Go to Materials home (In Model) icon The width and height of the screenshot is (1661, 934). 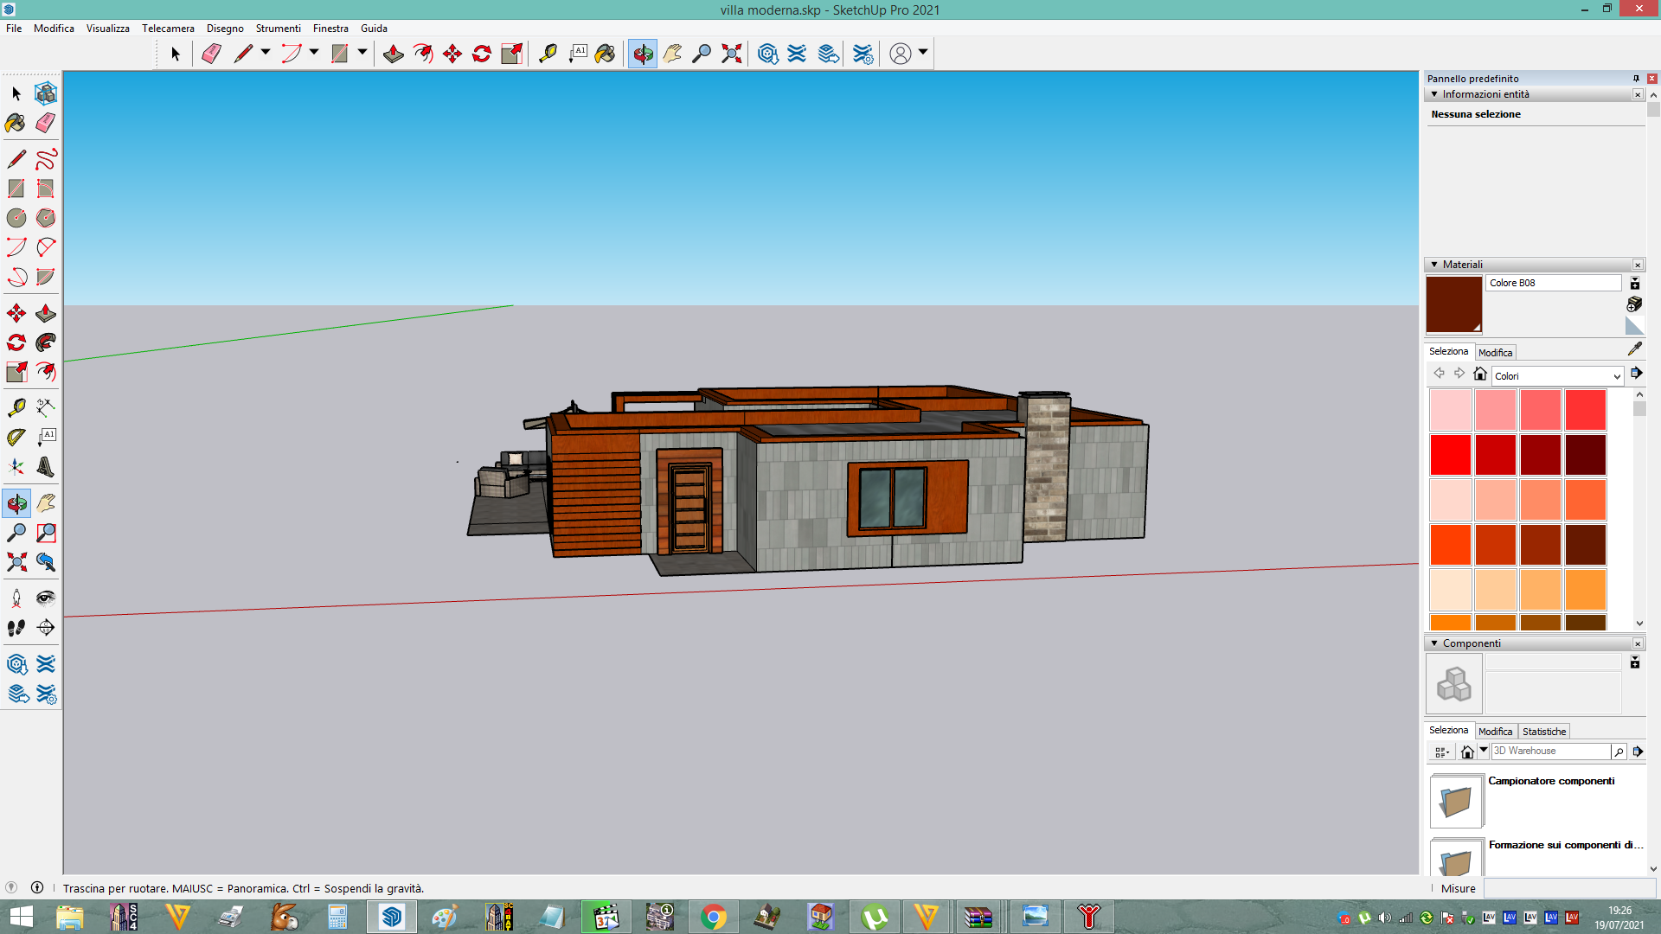coord(1480,374)
